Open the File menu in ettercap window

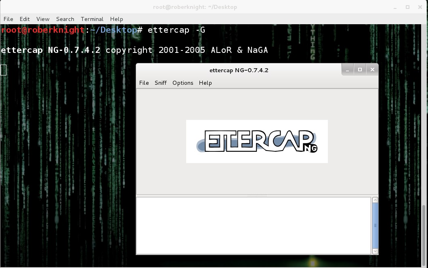144,83
